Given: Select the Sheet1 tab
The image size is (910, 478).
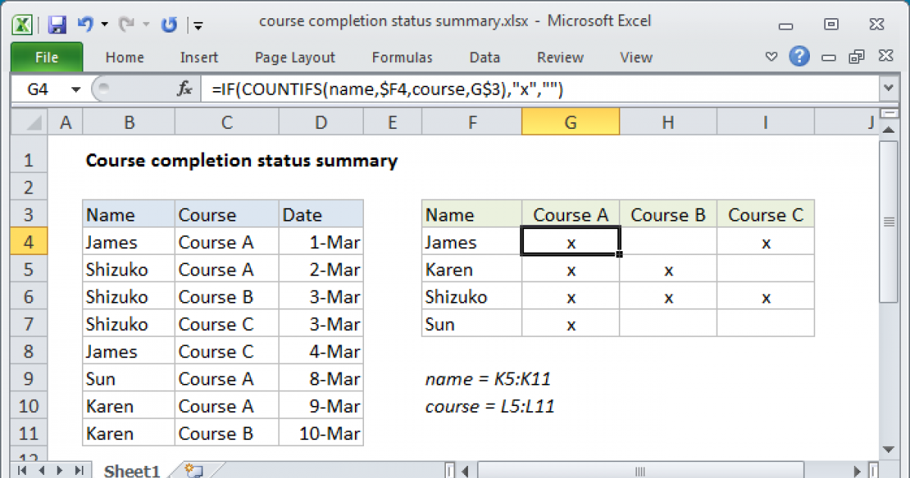Looking at the screenshot, I should click(x=130, y=470).
